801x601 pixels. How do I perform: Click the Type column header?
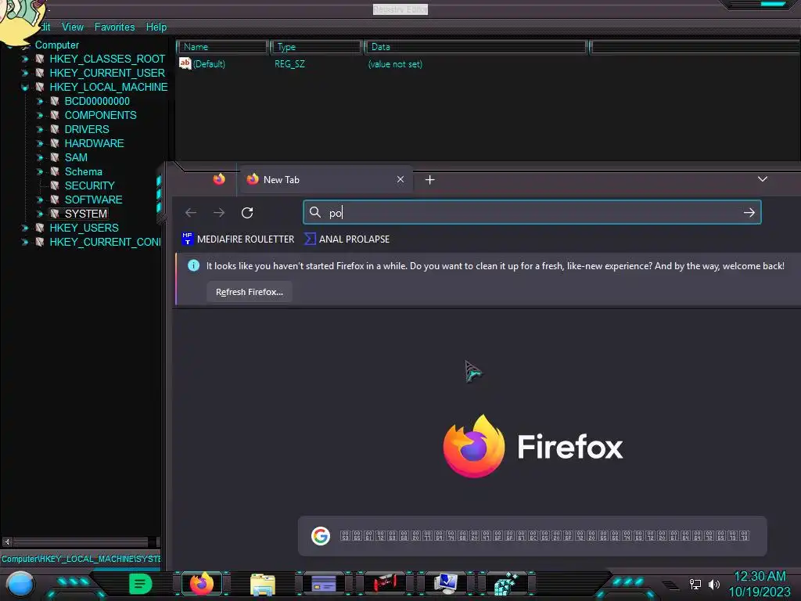pos(316,47)
